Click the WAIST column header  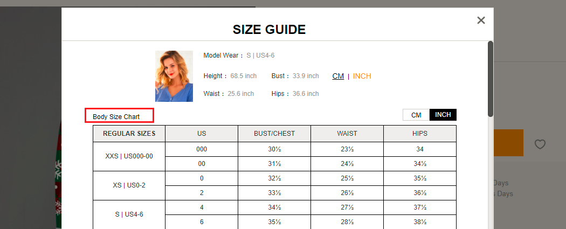(347, 134)
